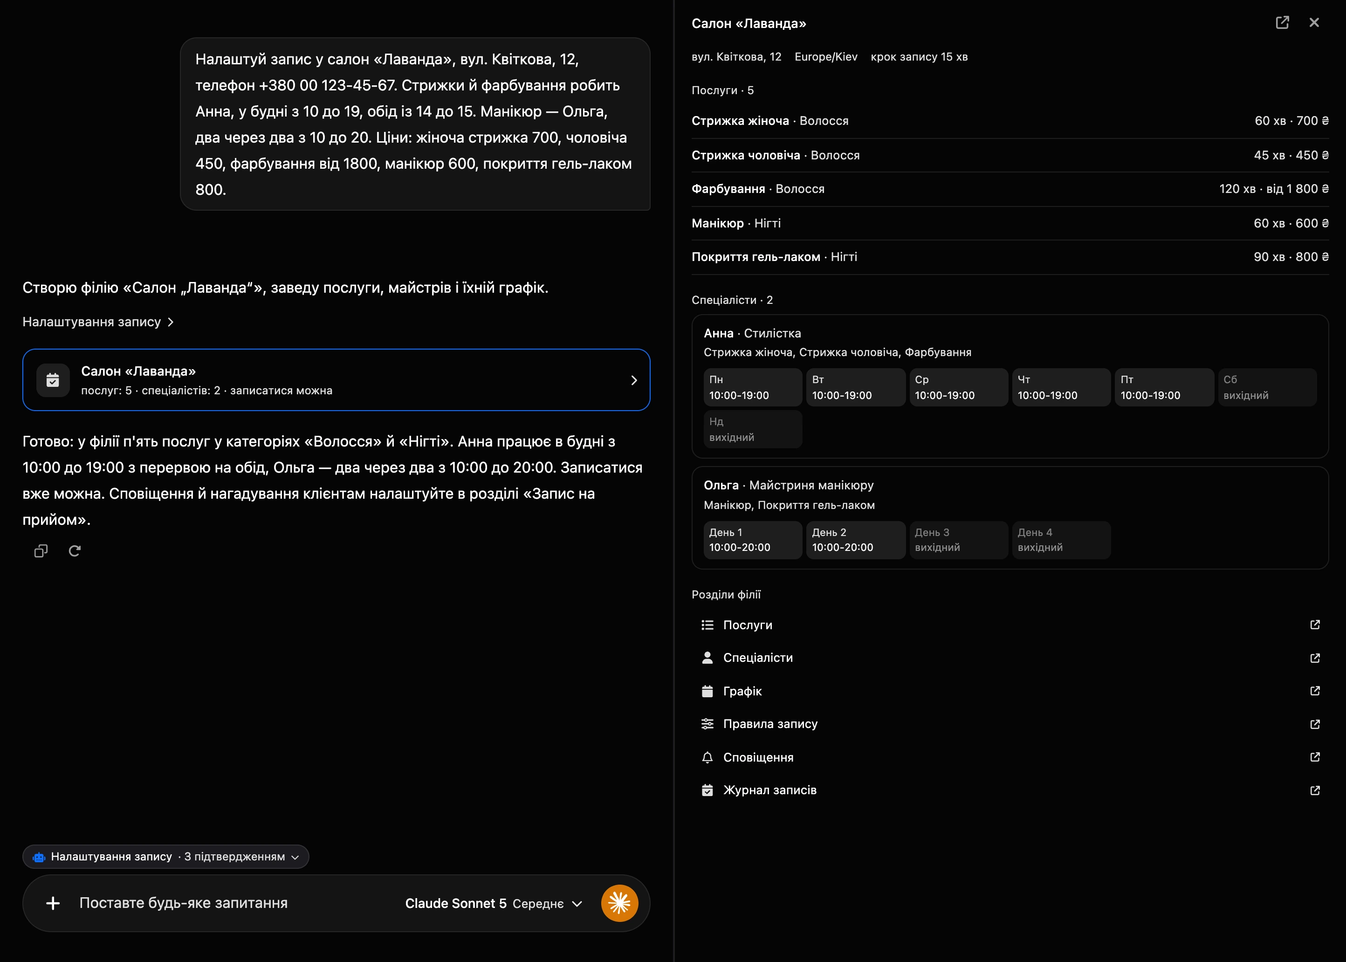The image size is (1346, 962).
Task: Expand Налаштування запису agent mode selector
Action: [166, 857]
